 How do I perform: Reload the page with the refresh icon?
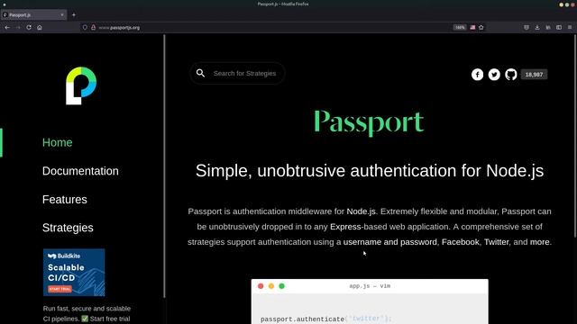click(x=29, y=28)
